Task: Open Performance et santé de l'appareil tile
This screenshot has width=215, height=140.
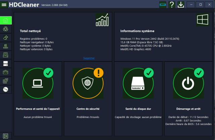Action: 37,83
